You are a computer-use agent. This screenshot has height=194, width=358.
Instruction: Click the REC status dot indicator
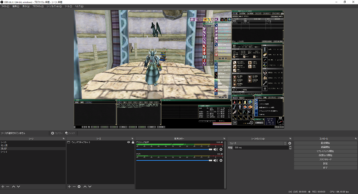310,192
